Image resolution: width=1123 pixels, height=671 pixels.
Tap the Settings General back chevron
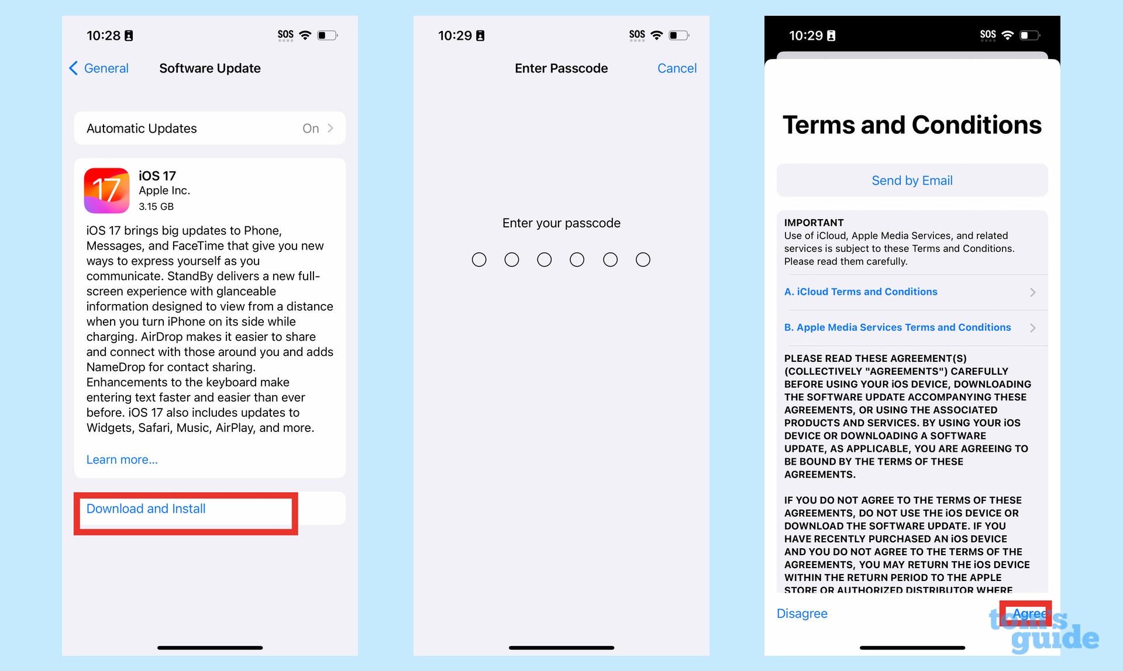[x=77, y=68]
